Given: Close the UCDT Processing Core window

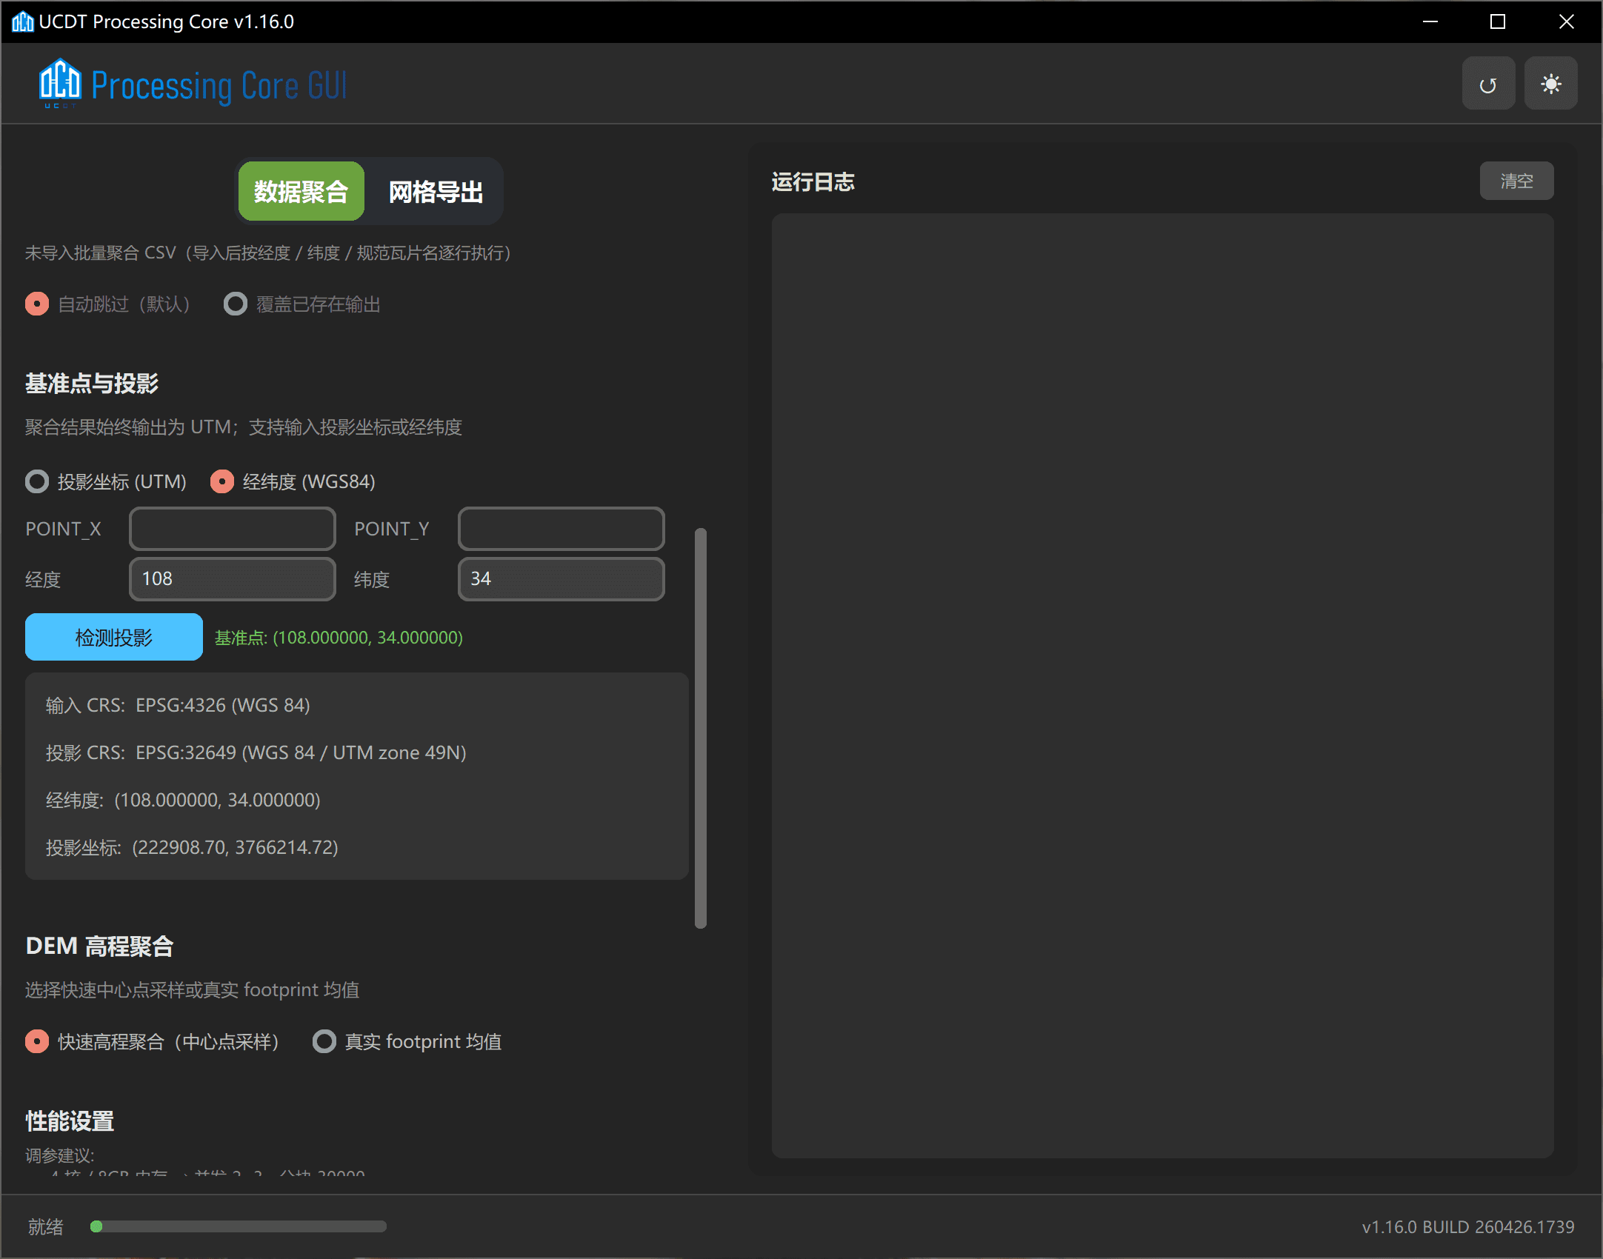Looking at the screenshot, I should tap(1567, 21).
